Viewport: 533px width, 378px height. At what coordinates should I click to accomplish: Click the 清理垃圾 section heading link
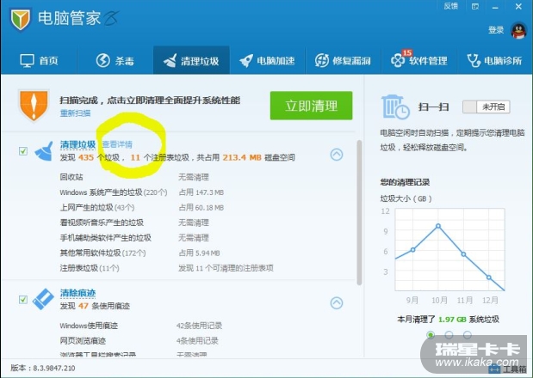[x=77, y=144]
